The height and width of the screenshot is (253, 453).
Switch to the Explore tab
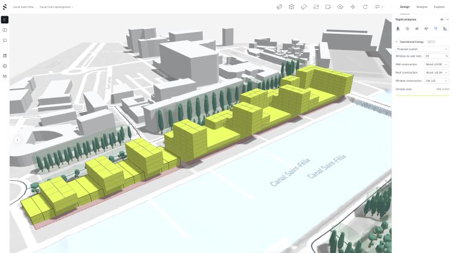(439, 7)
